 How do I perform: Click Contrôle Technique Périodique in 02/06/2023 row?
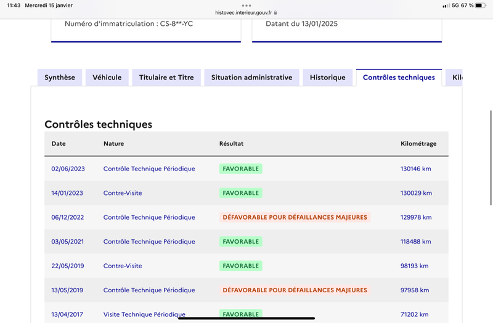[149, 169]
